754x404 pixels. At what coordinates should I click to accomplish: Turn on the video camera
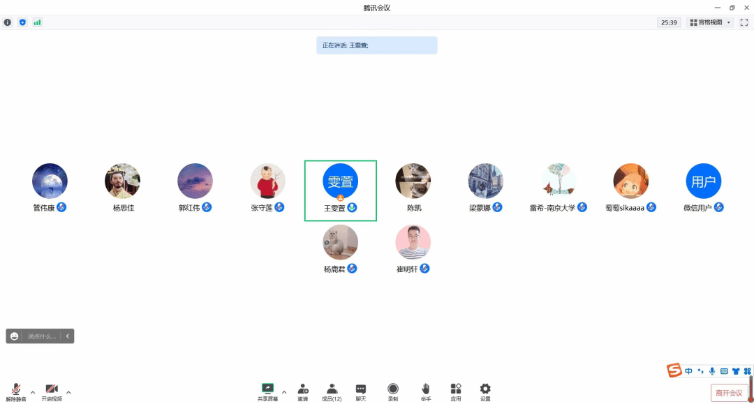tap(52, 392)
